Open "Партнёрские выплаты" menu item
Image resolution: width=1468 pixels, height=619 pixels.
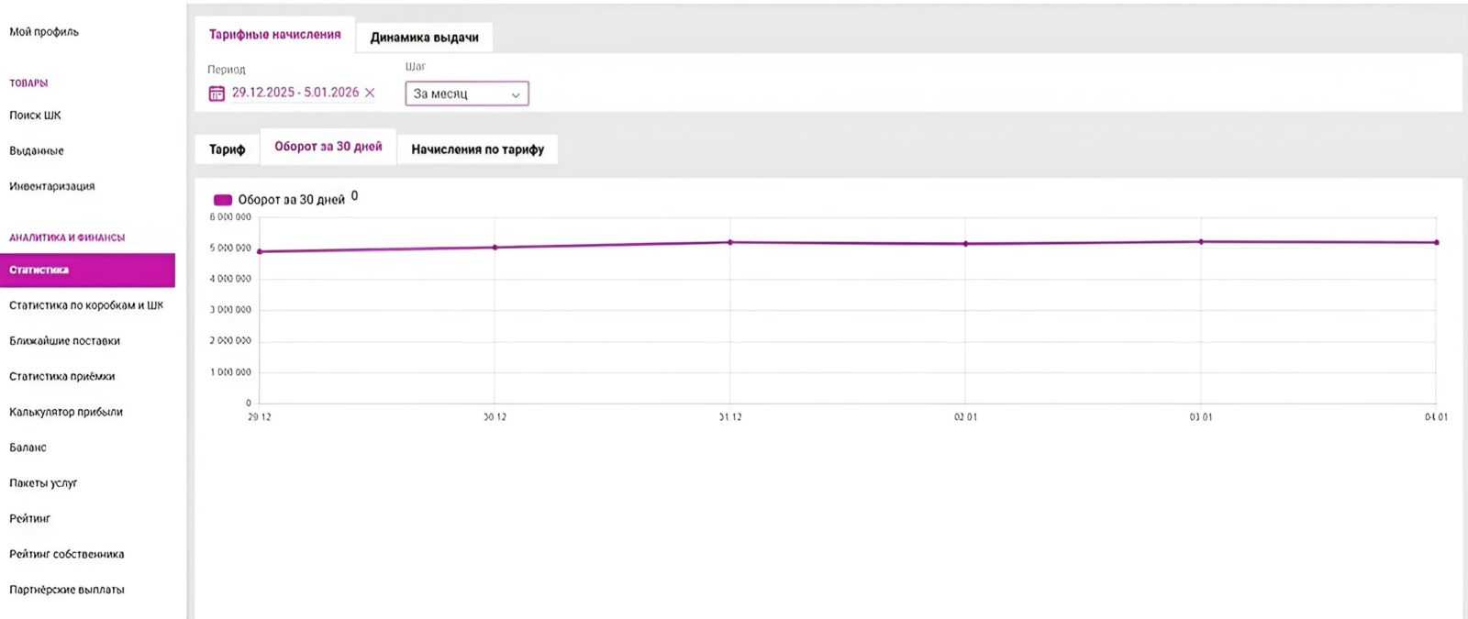(x=67, y=590)
